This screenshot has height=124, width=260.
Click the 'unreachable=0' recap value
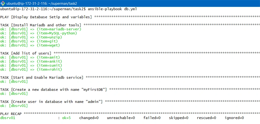click(x=121, y=118)
